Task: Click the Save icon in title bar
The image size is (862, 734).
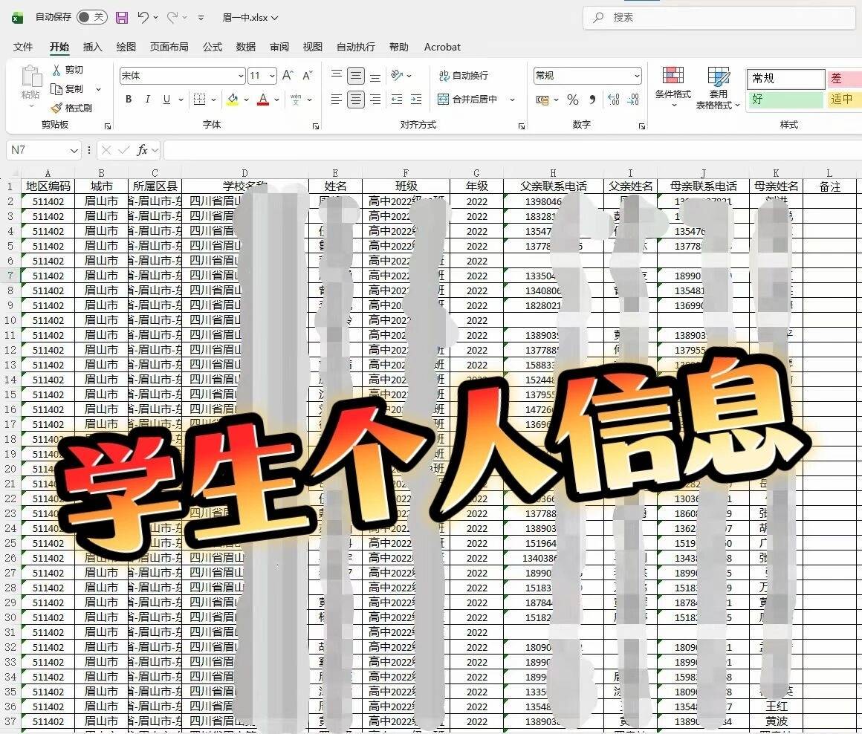Action: point(122,18)
